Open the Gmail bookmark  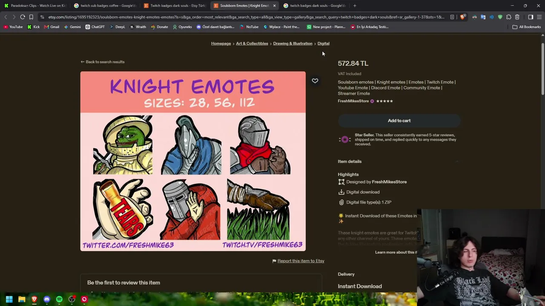click(52, 27)
